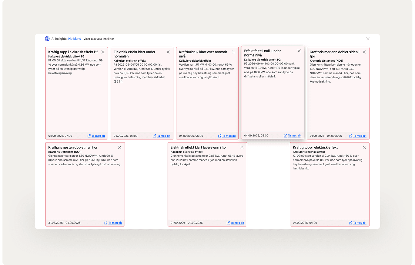Image resolution: width=415 pixels, height=265 pixels.
Task: Dismiss 'Kraftig topp i elektrisk effekt' card
Action: (364, 147)
